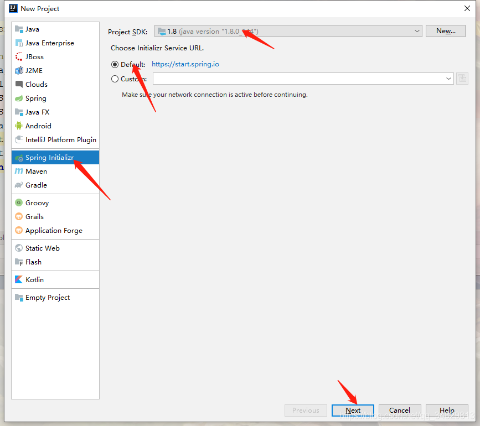Click the Application Forge icon
The width and height of the screenshot is (480, 426).
point(19,230)
